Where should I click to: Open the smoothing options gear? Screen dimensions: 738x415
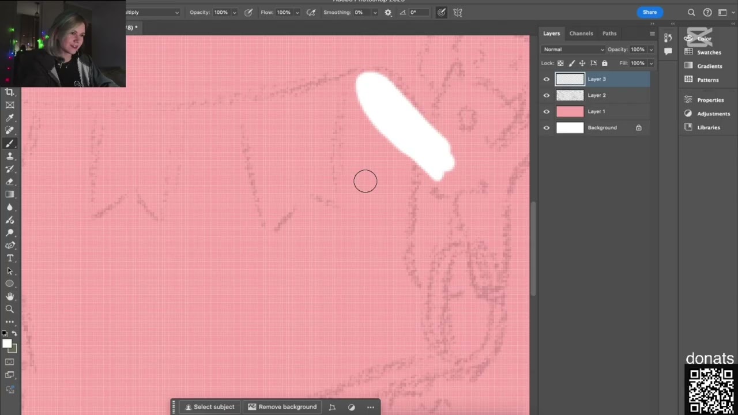tap(388, 12)
